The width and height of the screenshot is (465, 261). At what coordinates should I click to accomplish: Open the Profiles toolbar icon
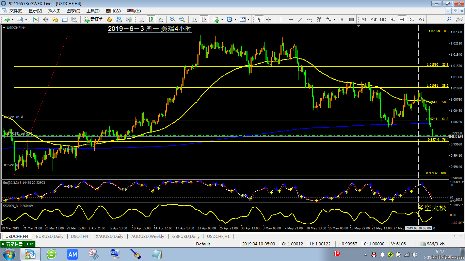tap(20, 19)
